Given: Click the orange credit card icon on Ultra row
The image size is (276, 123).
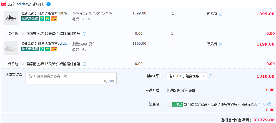Looking at the screenshot, I should click(x=54, y=19).
